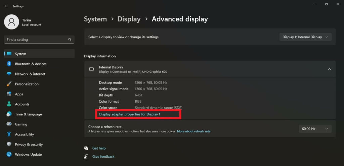Viewport: 344px width, 166px height.
Task: Click the Time & language clock icon
Action: click(9, 114)
